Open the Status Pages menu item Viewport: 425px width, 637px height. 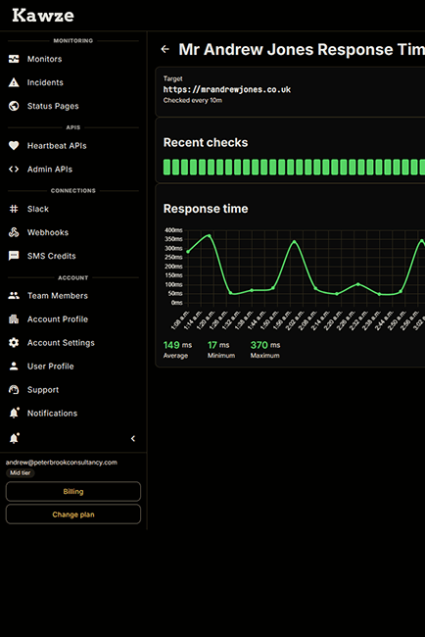73,106
